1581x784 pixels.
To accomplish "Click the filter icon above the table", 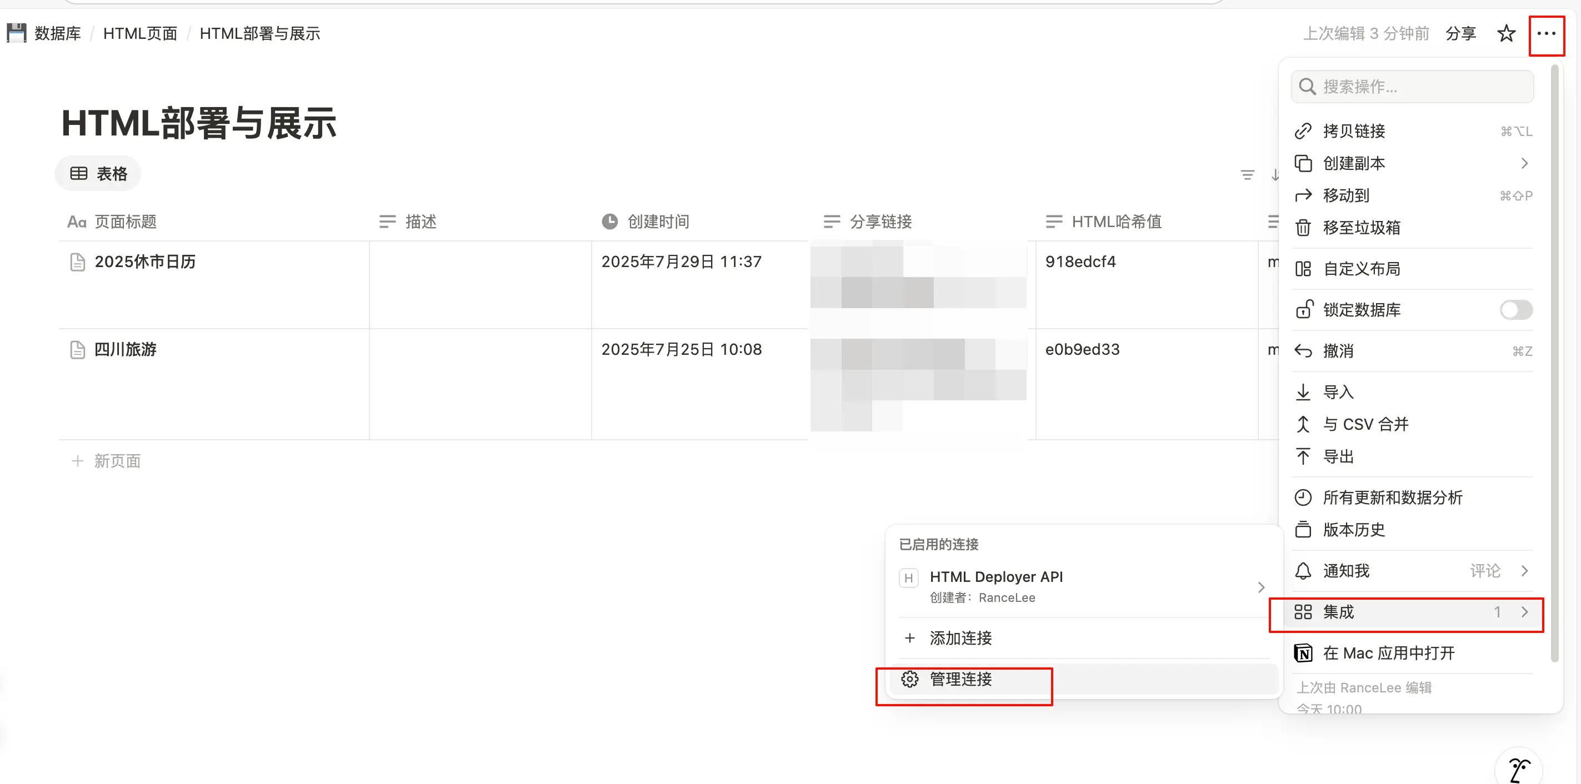I will click(1247, 175).
